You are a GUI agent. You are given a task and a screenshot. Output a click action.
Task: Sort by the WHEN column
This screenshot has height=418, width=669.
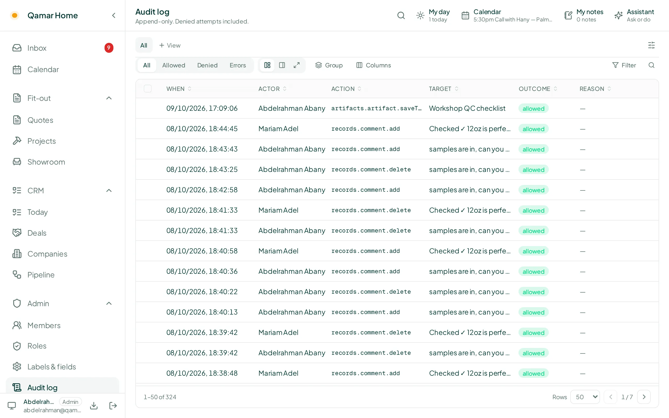click(x=179, y=89)
